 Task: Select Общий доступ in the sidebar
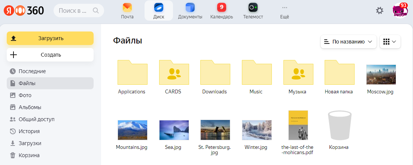coord(36,119)
